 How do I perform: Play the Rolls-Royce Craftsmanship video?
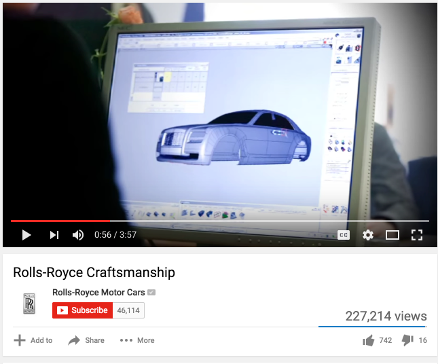tap(26, 235)
